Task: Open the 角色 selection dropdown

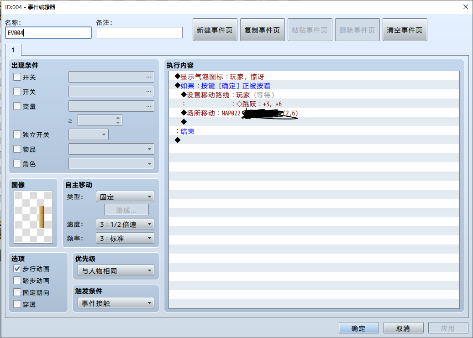Action: [111, 164]
